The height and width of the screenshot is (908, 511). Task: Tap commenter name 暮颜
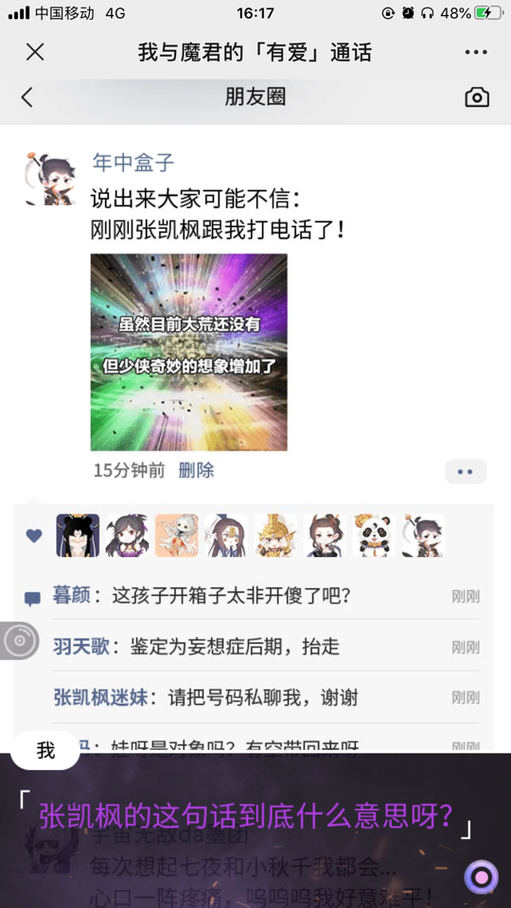tap(72, 595)
